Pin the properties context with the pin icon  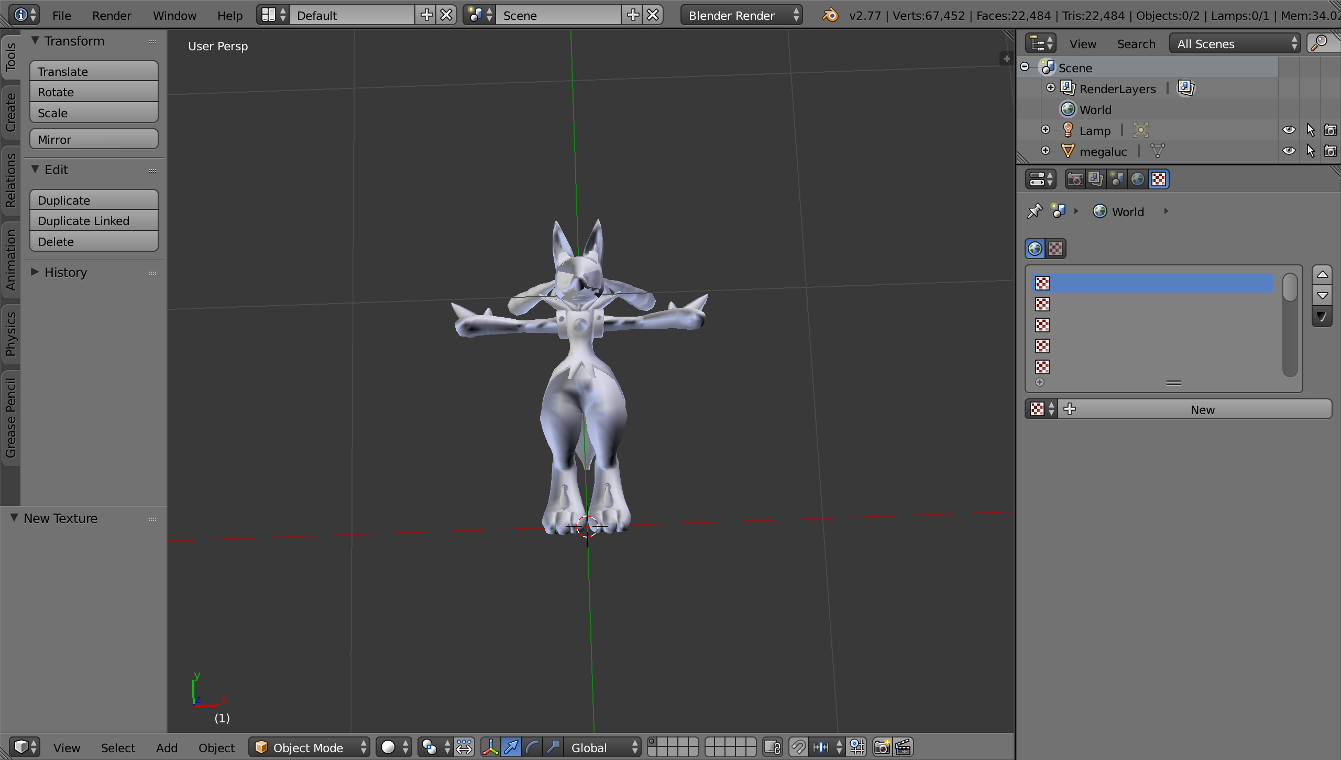(x=1035, y=211)
